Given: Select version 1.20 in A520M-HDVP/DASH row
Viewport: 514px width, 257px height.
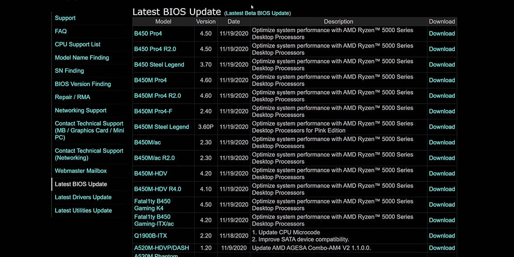Looking at the screenshot, I should [x=206, y=248].
